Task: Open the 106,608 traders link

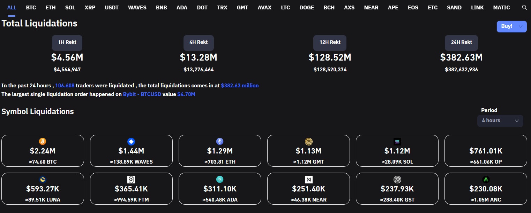Action: point(65,85)
